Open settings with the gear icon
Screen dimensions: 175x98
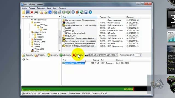click(x=73, y=12)
